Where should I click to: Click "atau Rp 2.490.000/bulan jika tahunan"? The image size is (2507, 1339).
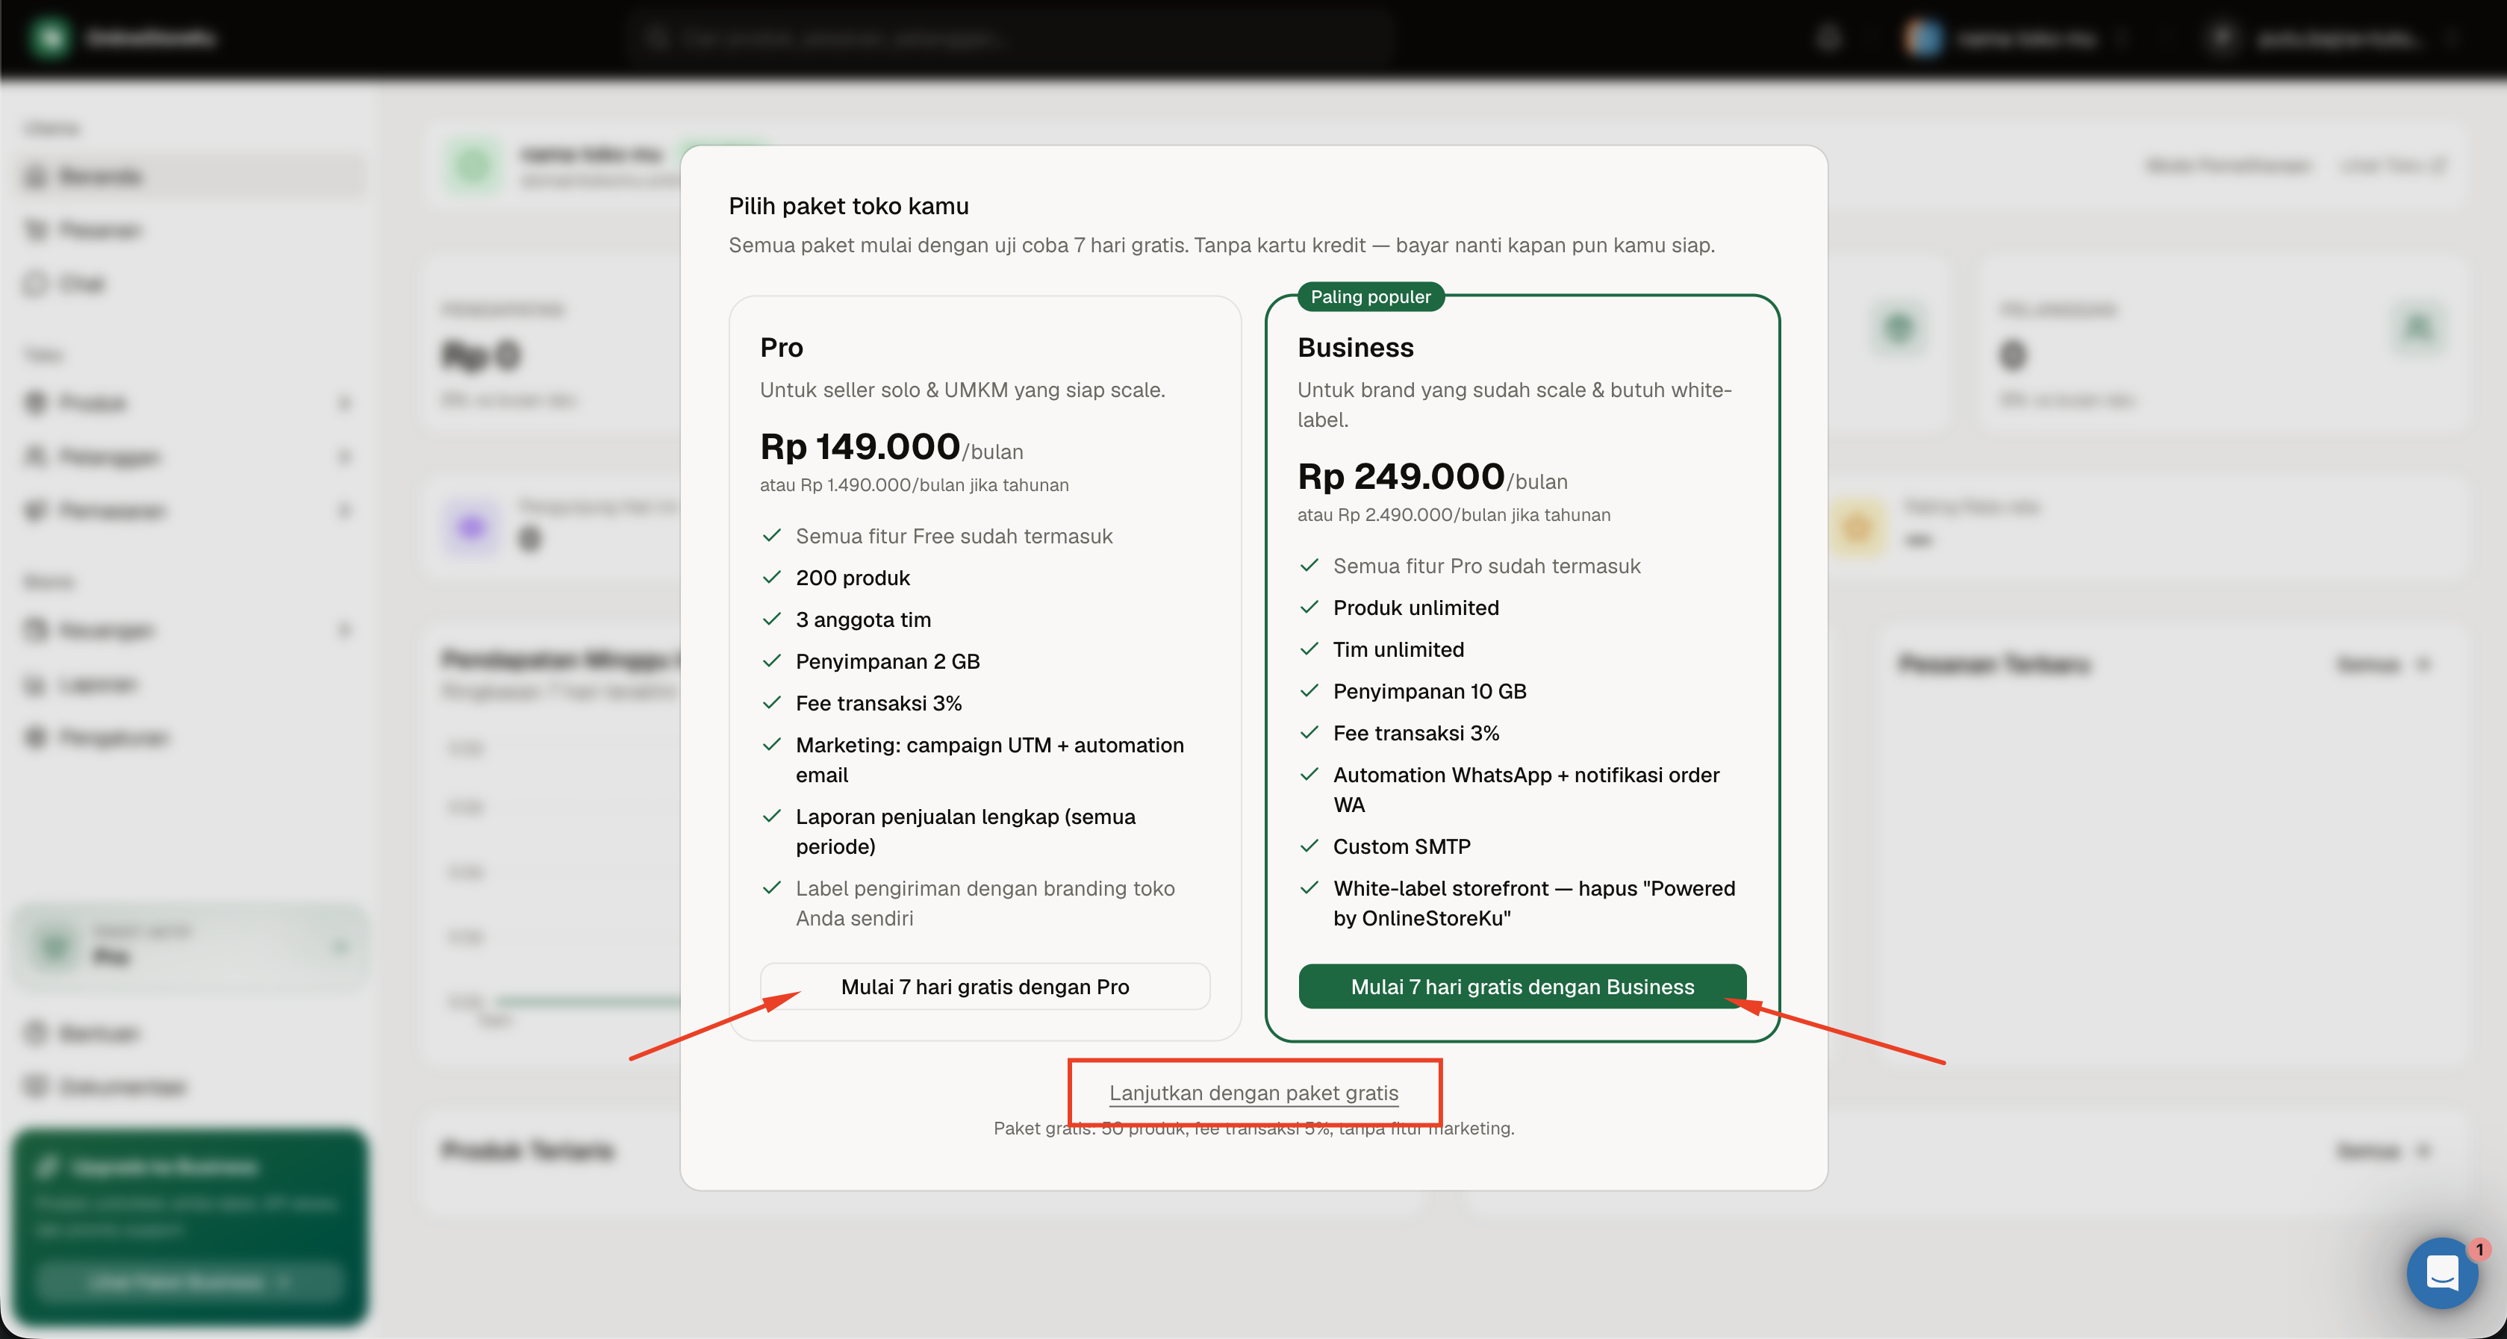coord(1454,515)
